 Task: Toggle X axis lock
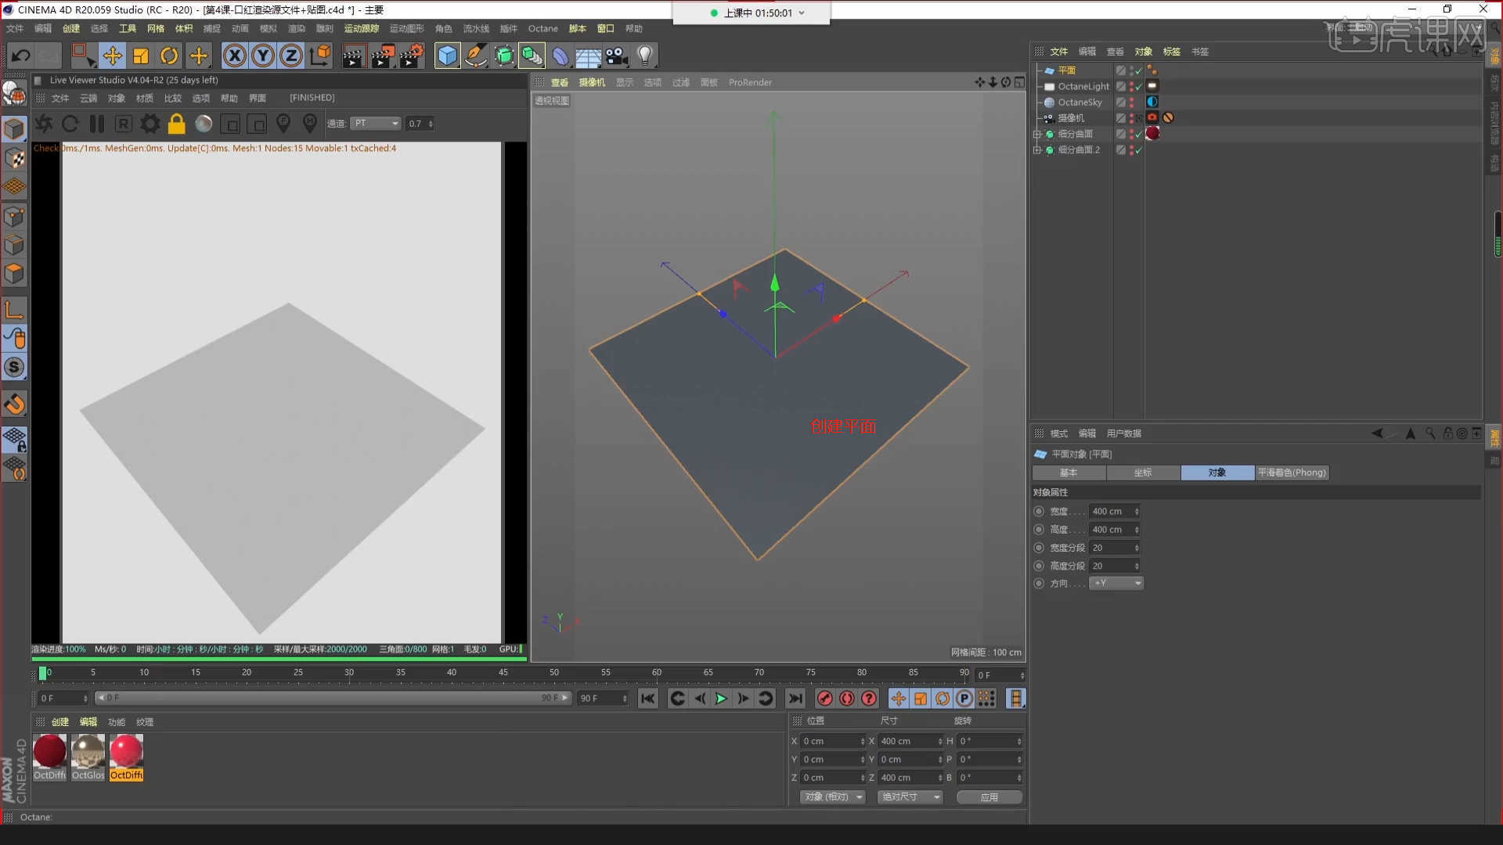point(235,56)
